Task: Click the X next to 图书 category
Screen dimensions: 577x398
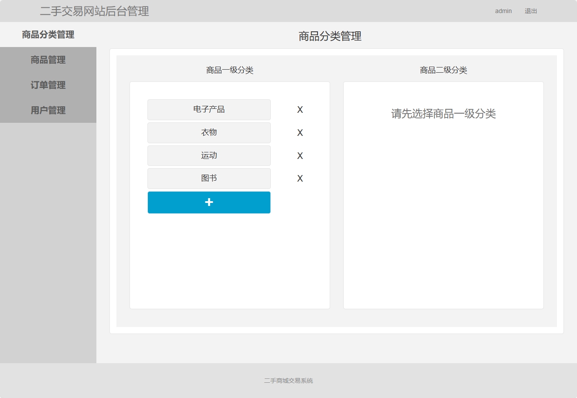Action: [x=300, y=178]
